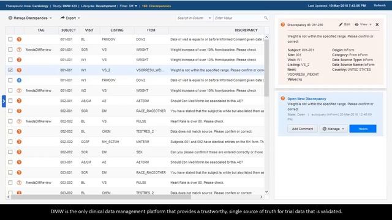Screen dimensions: 392x220
Task: Click the Export arrow icon
Action: (x=62, y=18)
